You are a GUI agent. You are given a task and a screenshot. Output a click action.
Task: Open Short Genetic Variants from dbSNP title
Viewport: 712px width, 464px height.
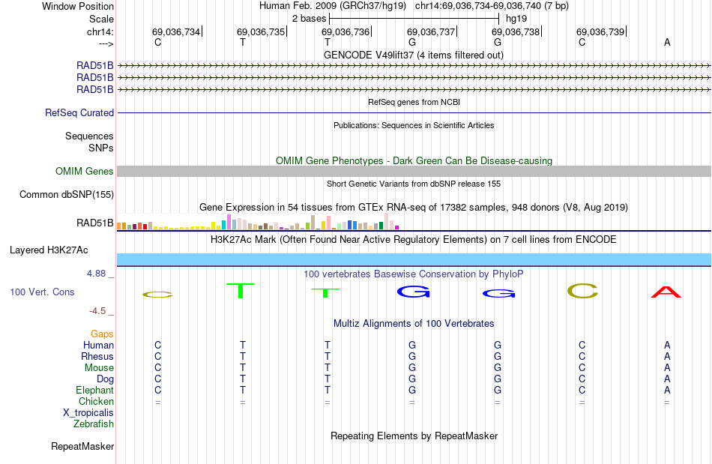[414, 184]
